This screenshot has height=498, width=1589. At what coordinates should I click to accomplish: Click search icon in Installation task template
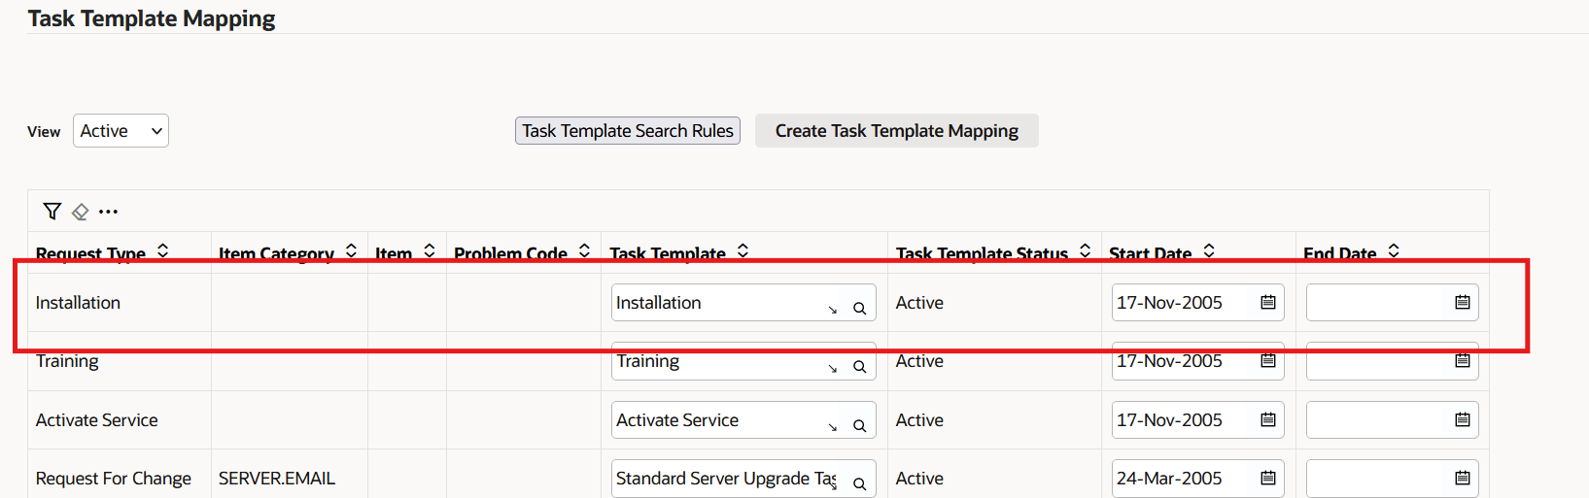point(859,309)
